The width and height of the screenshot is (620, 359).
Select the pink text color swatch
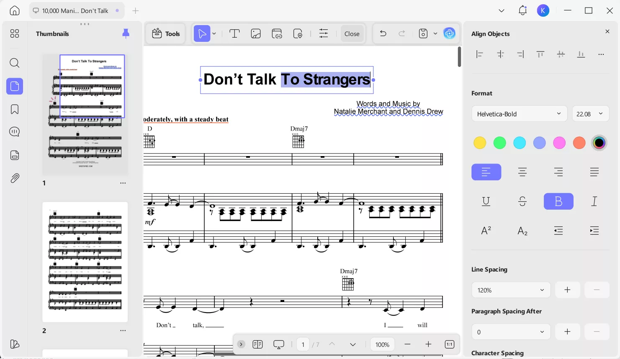pyautogui.click(x=559, y=142)
